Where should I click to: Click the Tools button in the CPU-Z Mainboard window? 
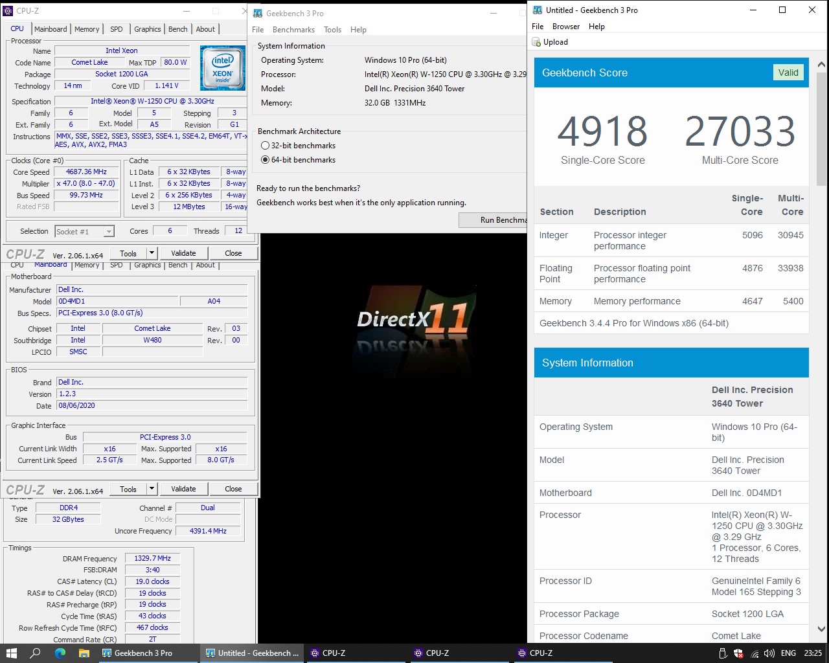[x=128, y=489]
